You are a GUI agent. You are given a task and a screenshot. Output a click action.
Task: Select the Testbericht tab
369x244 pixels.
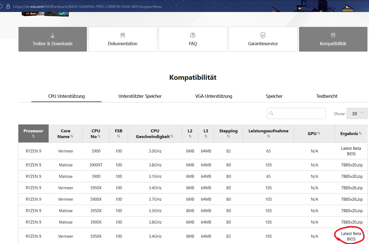point(327,96)
